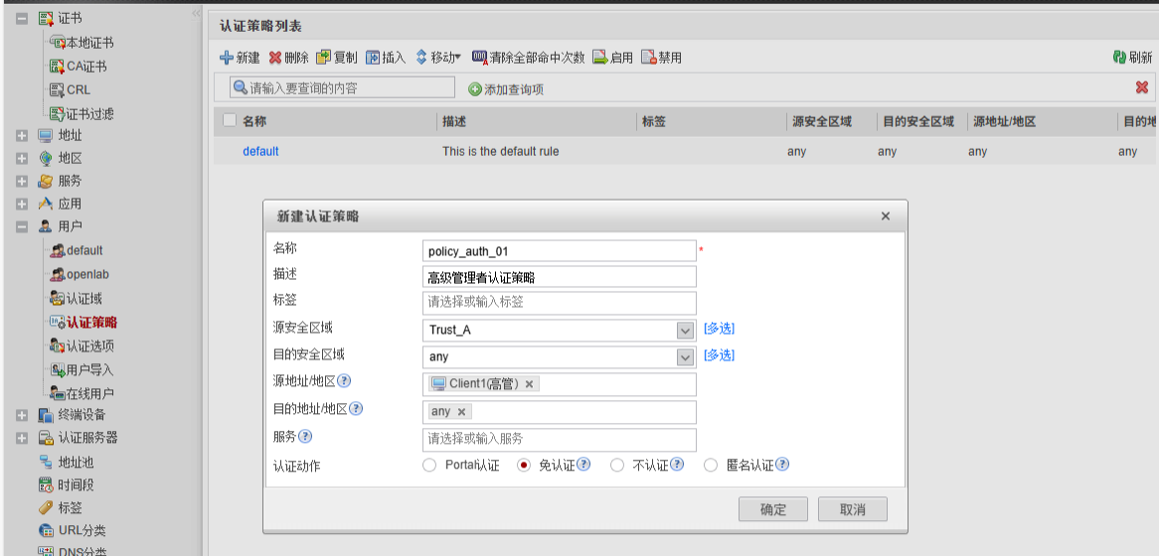This screenshot has height=556, width=1159.
Task: Select the default user entry in sidebar
Action: point(84,250)
